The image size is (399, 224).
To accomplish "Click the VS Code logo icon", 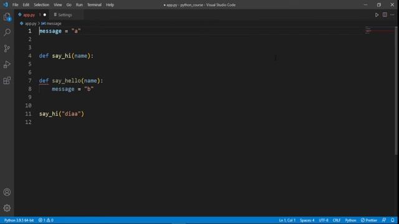I will [x=6, y=4].
